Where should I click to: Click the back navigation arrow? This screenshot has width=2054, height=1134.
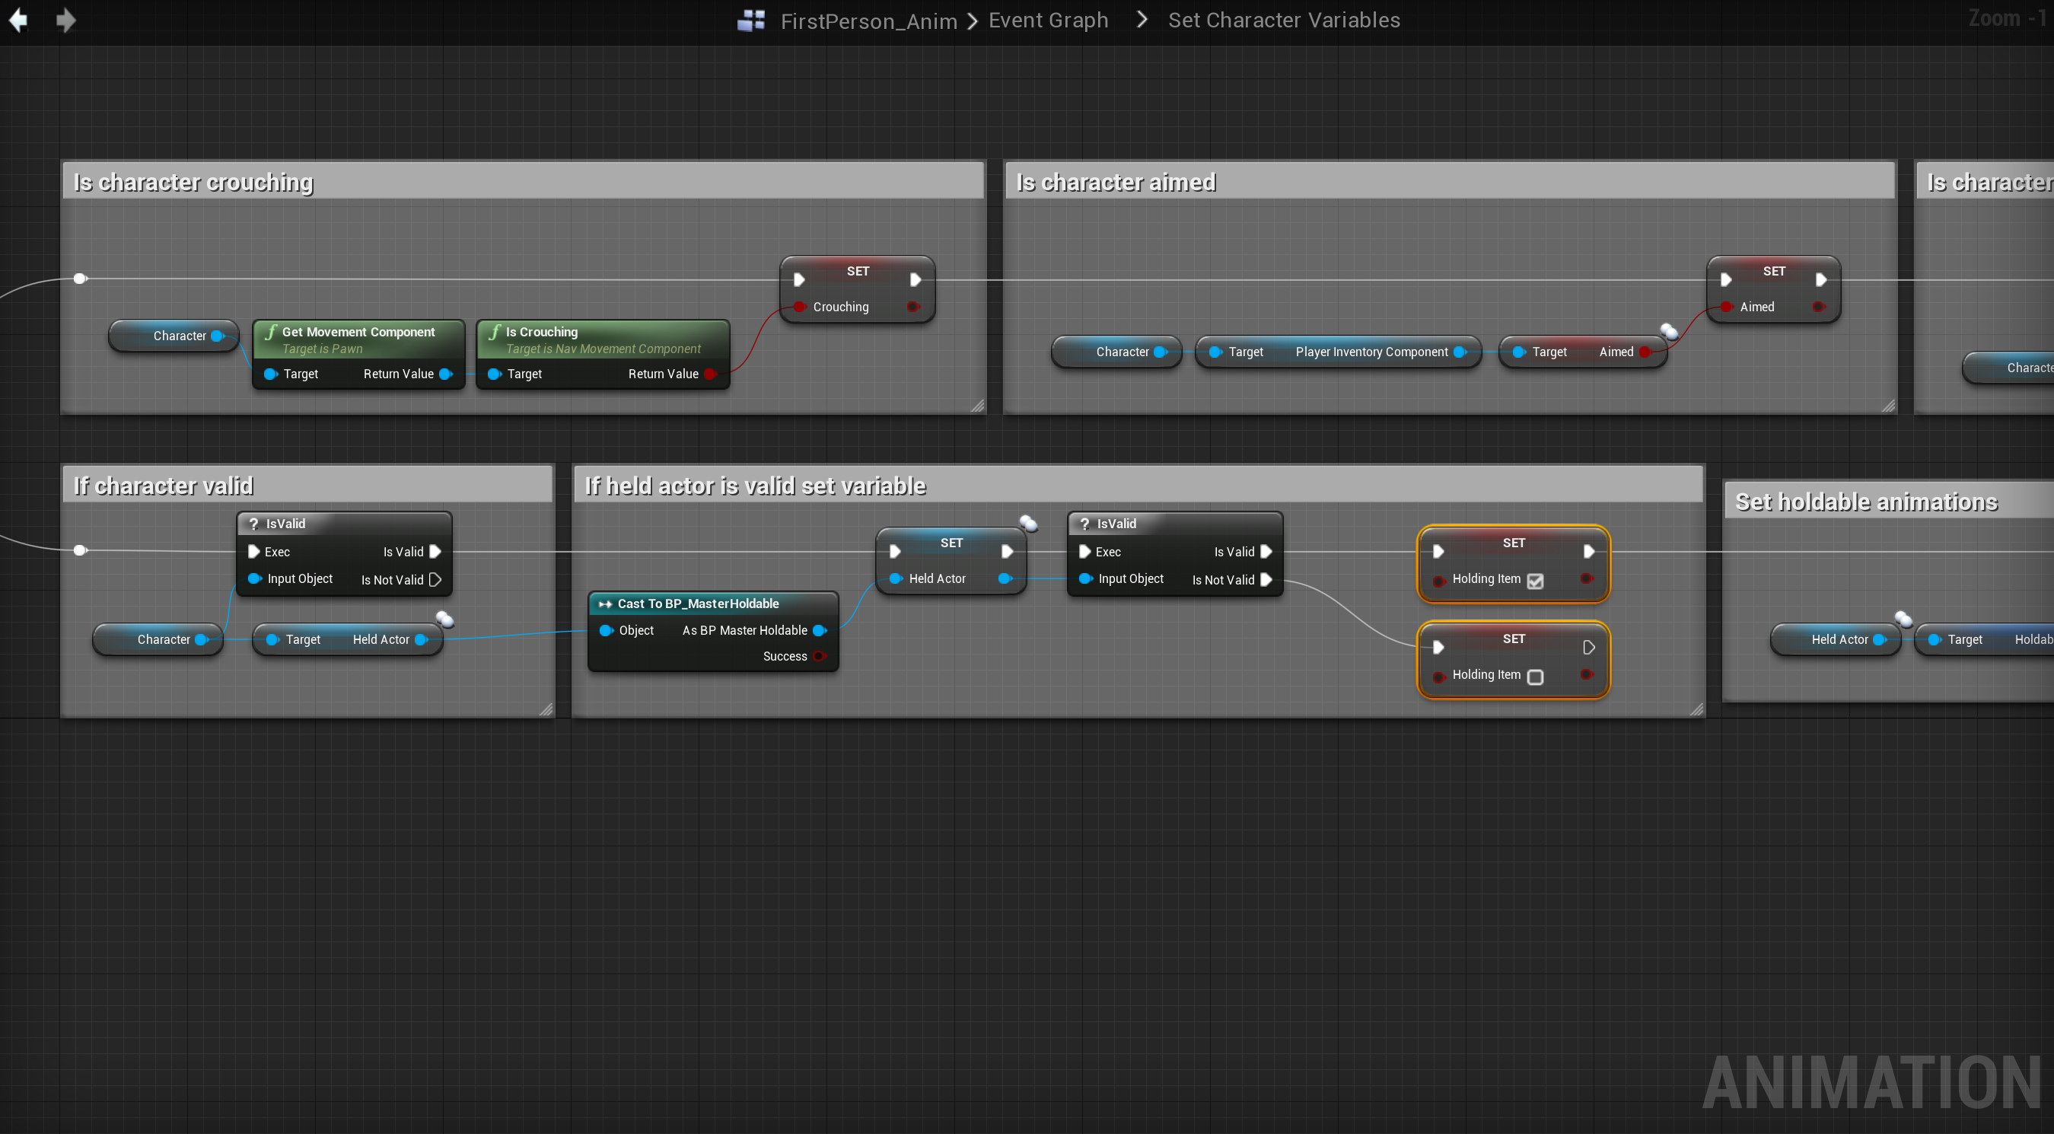[x=18, y=20]
